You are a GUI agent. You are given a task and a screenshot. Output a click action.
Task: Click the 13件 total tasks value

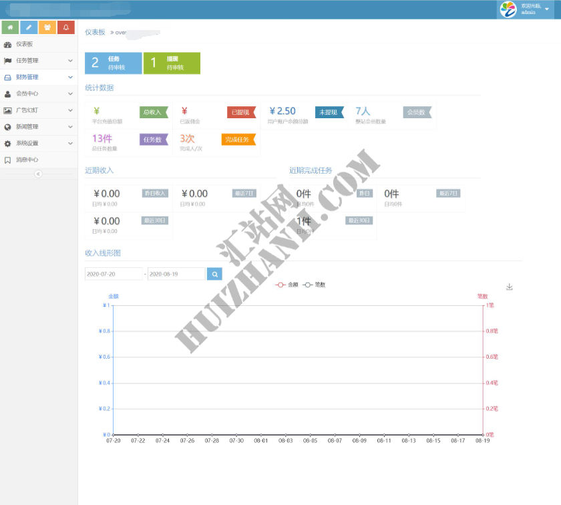pyautogui.click(x=102, y=138)
